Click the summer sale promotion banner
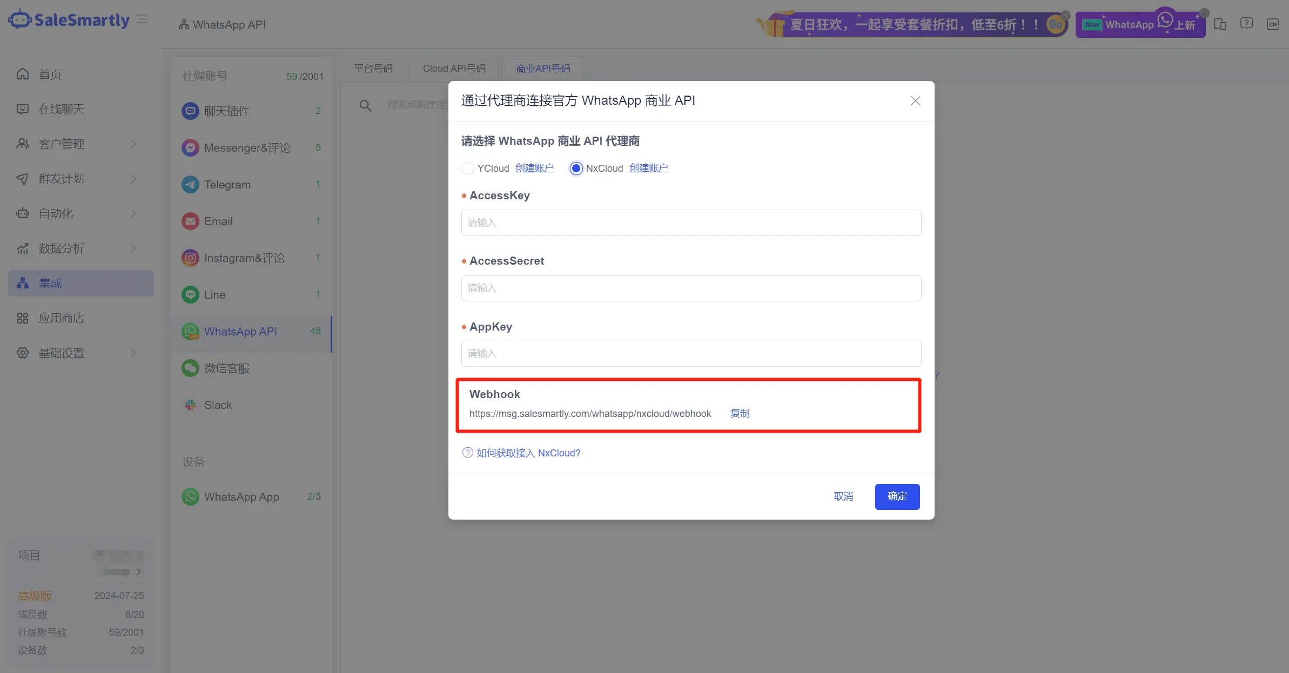The height and width of the screenshot is (673, 1289). [x=913, y=24]
